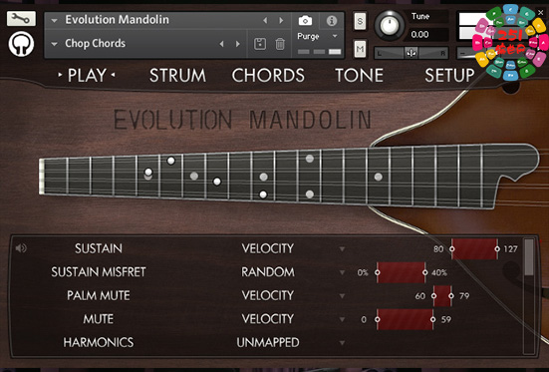The height and width of the screenshot is (372, 549).
Task: Select the PALM MUTE articulation label
Action: point(99,295)
